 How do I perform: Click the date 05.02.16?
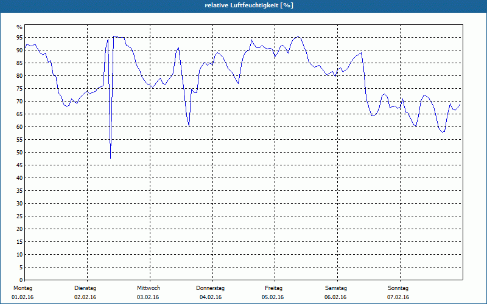pos(273,297)
